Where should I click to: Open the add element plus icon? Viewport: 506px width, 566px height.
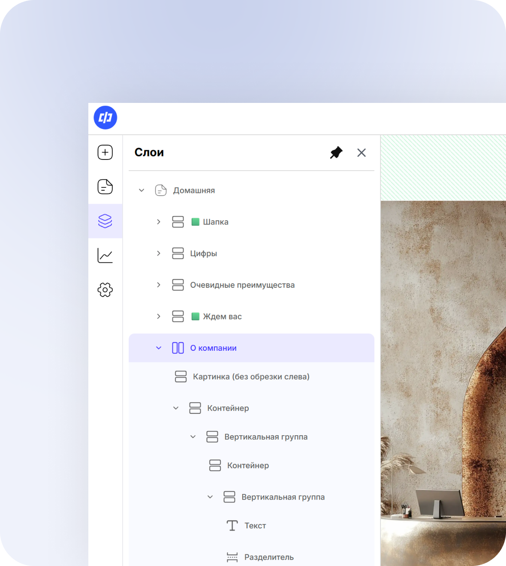(105, 152)
